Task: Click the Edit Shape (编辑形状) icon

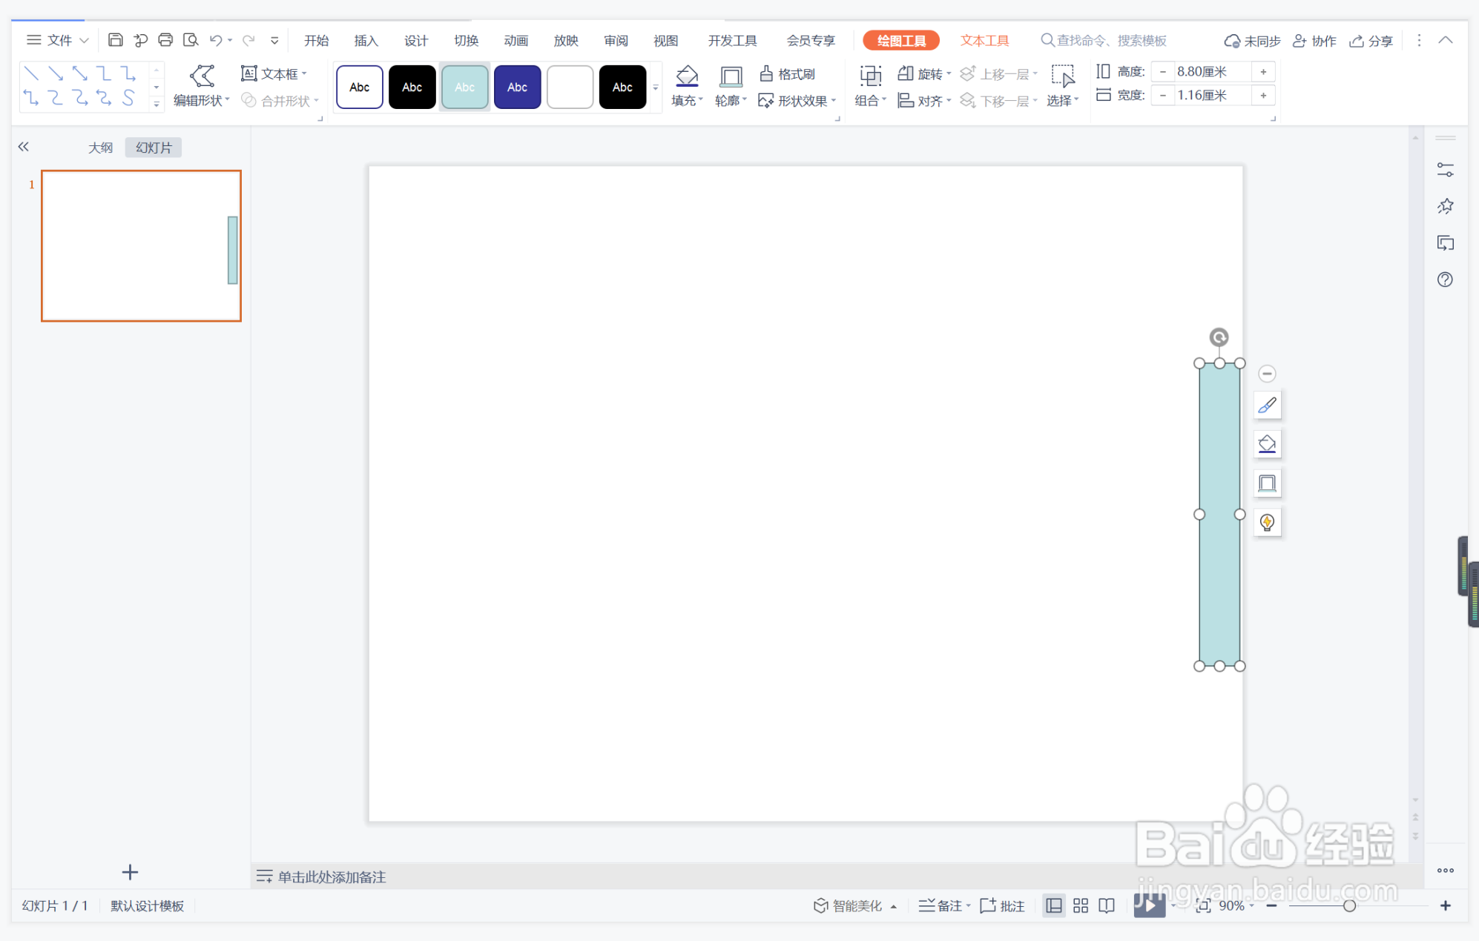Action: (202, 76)
